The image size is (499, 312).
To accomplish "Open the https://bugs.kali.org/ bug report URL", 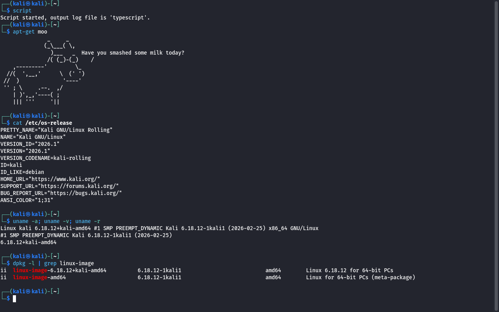I will point(84,193).
